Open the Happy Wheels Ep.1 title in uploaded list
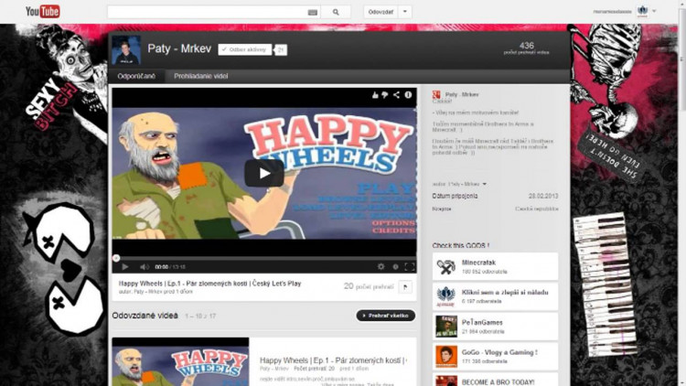 coord(333,360)
